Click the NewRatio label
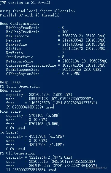 (x=15, y=53)
